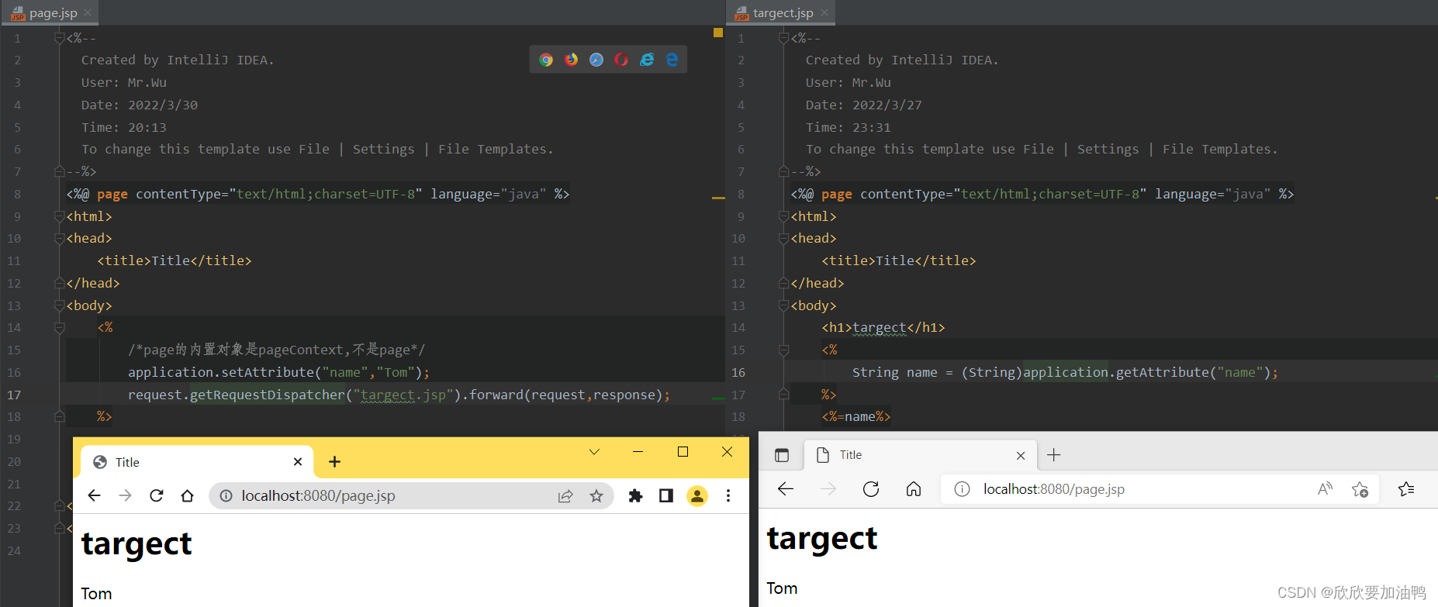
Task: Maximize the Chrome window
Action: coord(683,452)
